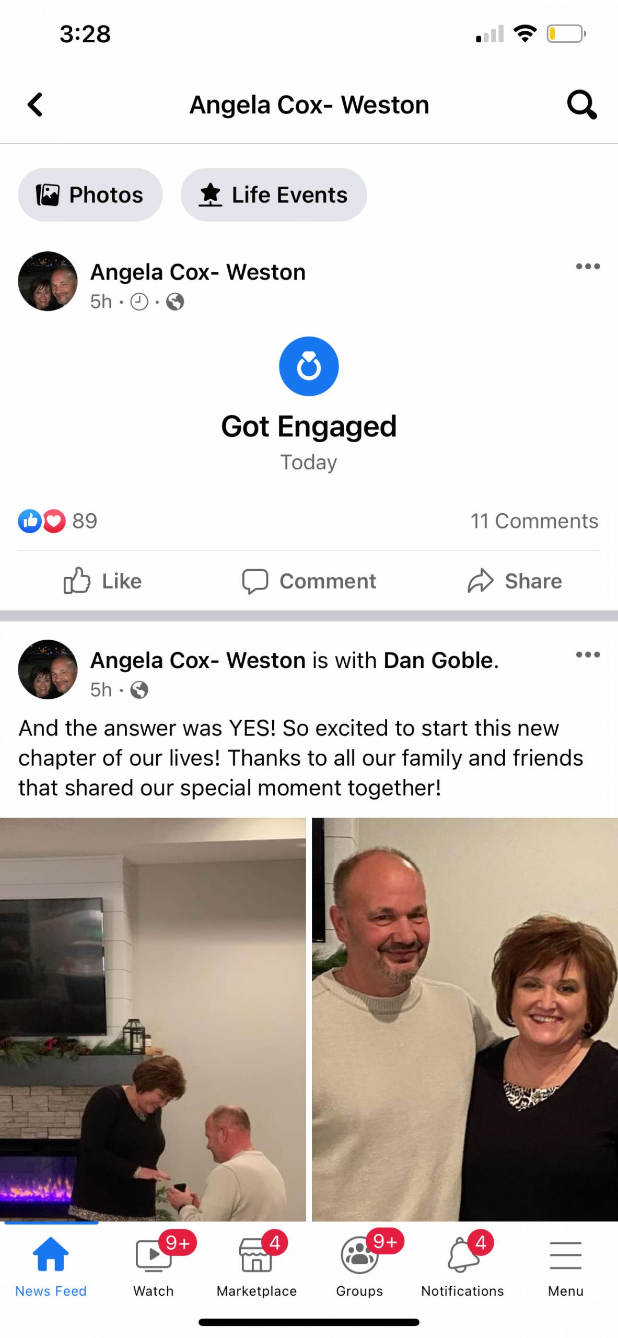
Task: Open the couple portrait photo
Action: click(x=465, y=1019)
